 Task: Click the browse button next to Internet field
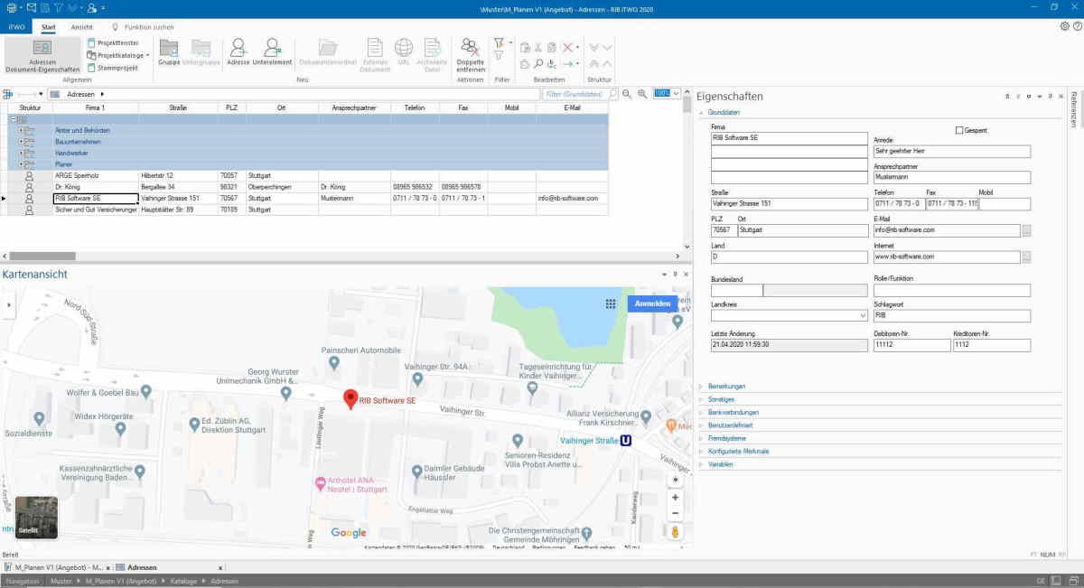pos(1025,257)
